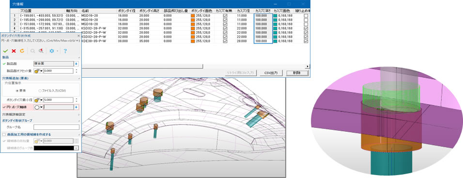Open circle type dropdown for 円・点・穴軸線
This screenshot has height=178, width=463.
(x=41, y=108)
